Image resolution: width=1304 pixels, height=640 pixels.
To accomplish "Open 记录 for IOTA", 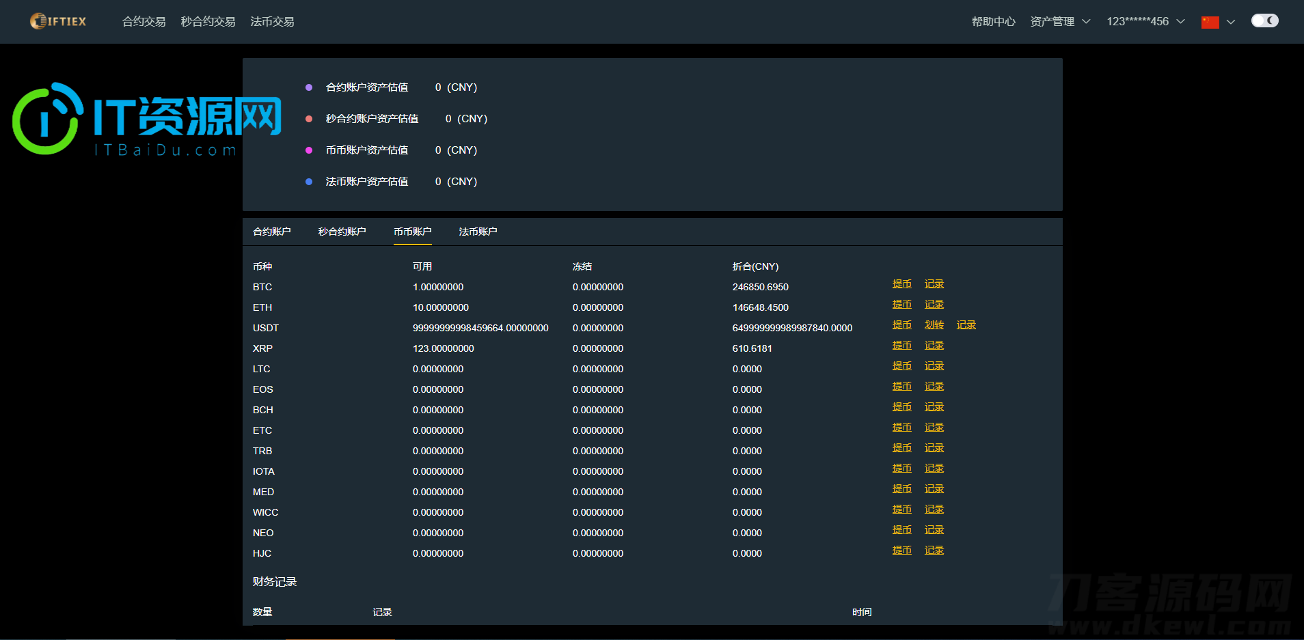I will click(934, 469).
